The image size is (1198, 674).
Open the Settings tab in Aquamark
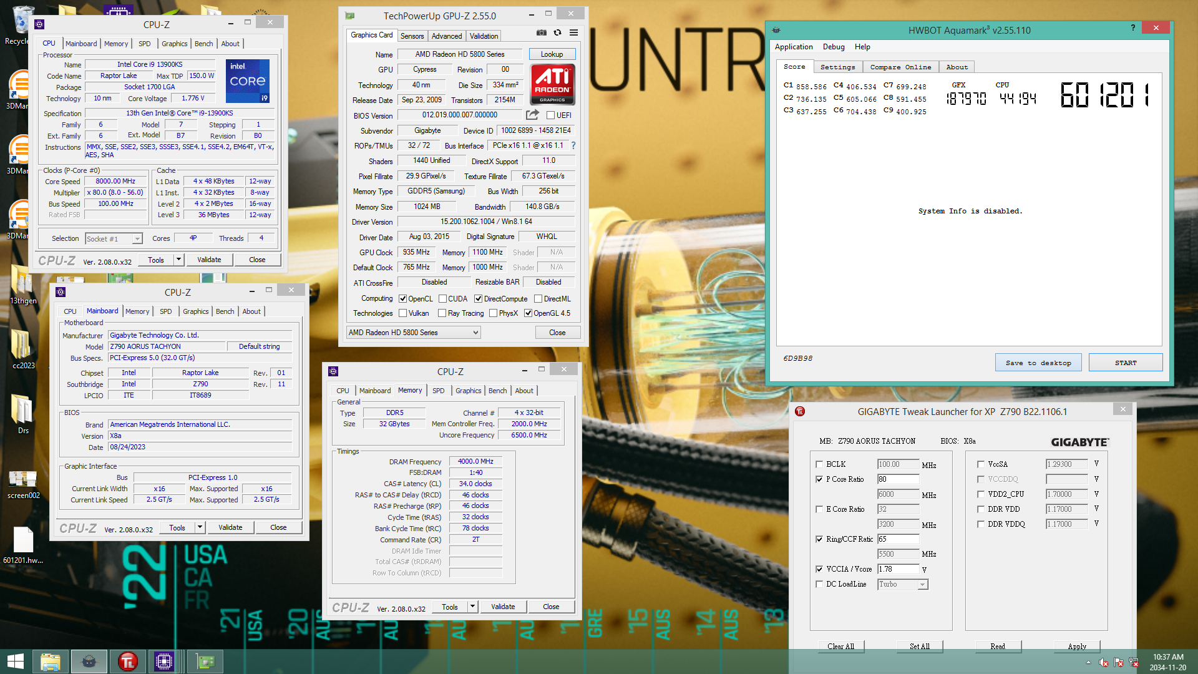pos(837,67)
